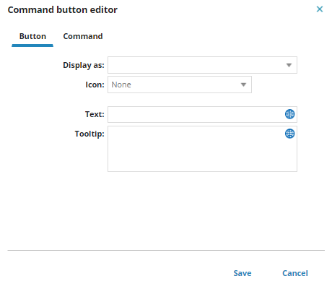Viewport: 332px width, 289px height.
Task: Click the separator line above Save
Action: click(166, 250)
